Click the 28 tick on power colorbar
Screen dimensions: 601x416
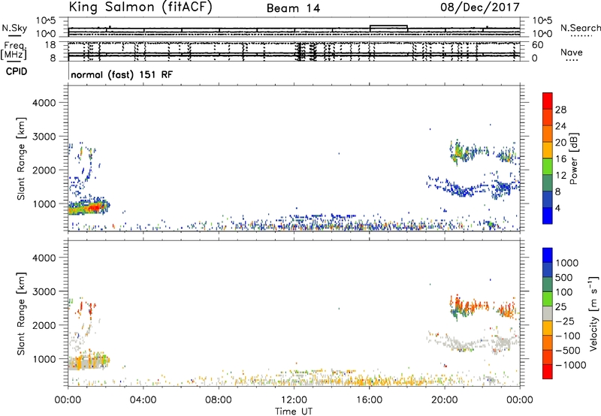560,110
